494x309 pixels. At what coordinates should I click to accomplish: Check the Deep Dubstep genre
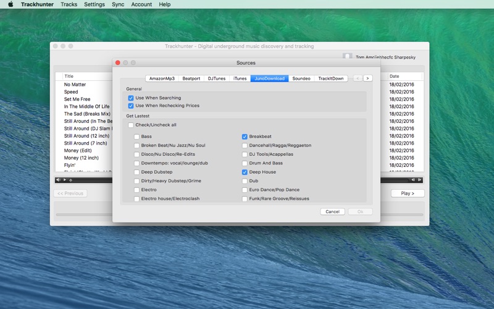[x=136, y=172]
